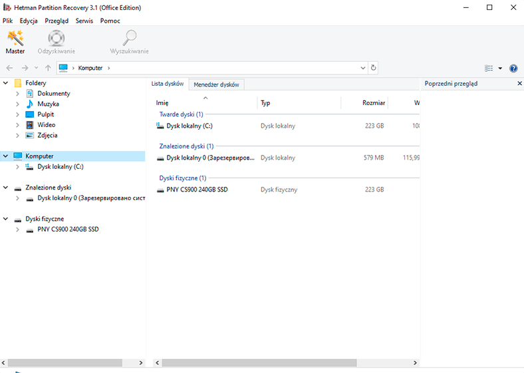Click the disk list horizontal scrollbar

click(259, 362)
